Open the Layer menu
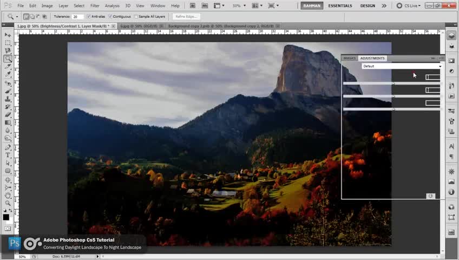Image resolution: width=459 pixels, height=260 pixels. 63,5
